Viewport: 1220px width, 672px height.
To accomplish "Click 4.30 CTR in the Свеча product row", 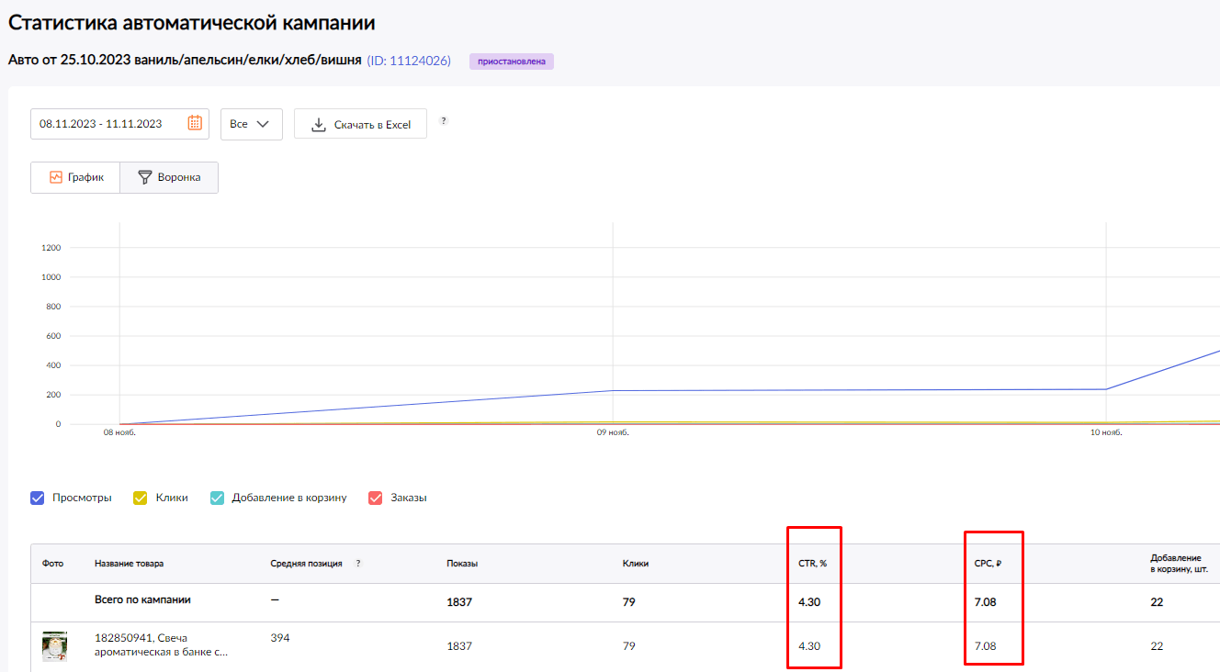I will (x=809, y=646).
